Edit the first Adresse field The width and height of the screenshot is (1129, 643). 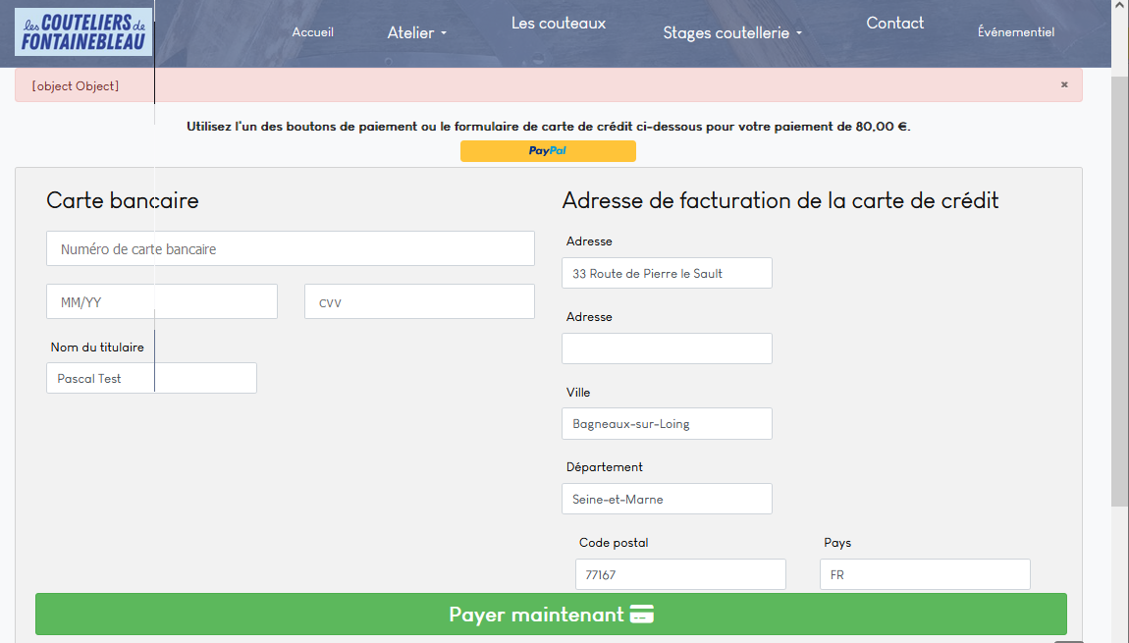pyautogui.click(x=667, y=273)
